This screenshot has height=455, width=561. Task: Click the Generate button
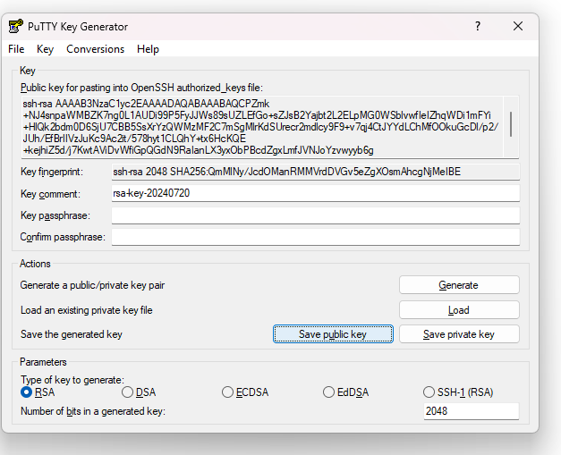pos(459,285)
